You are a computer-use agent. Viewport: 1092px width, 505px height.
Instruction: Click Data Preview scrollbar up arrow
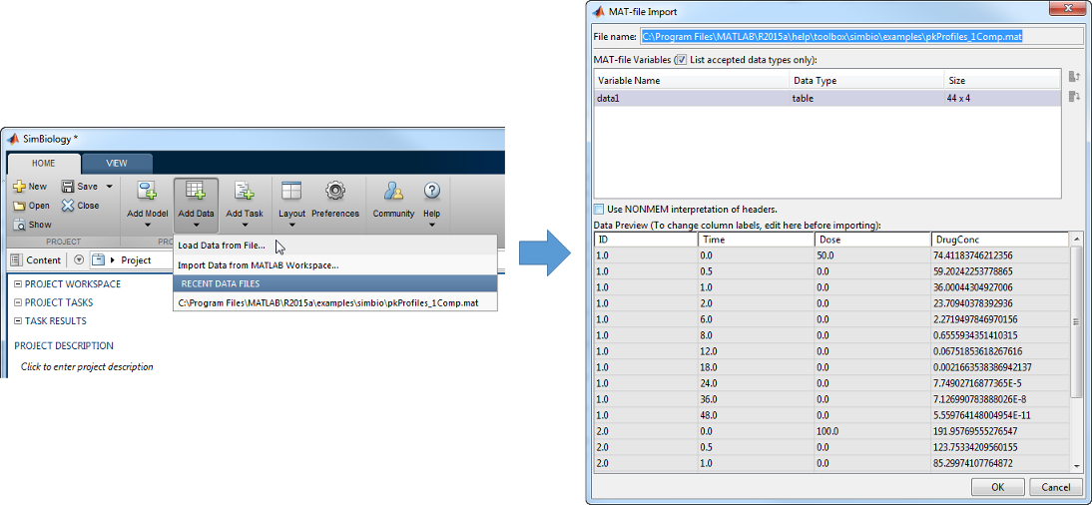(x=1077, y=239)
